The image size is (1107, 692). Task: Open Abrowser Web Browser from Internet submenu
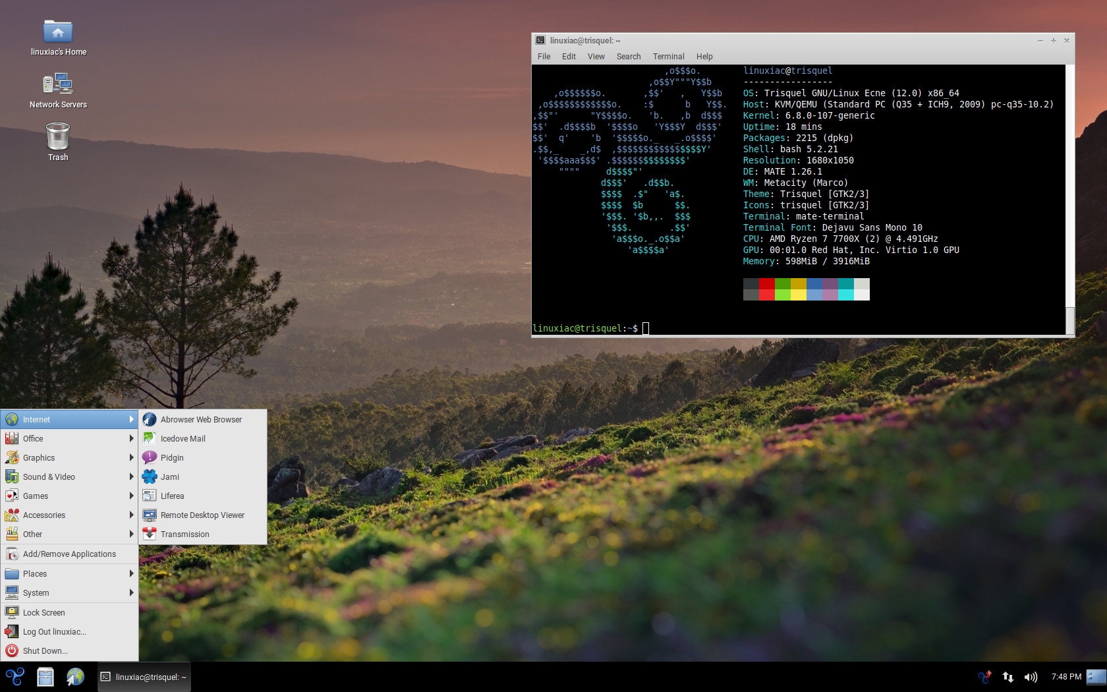[x=201, y=419]
